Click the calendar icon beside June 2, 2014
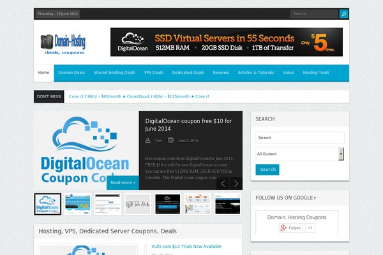This screenshot has height=255, width=383. click(170, 140)
